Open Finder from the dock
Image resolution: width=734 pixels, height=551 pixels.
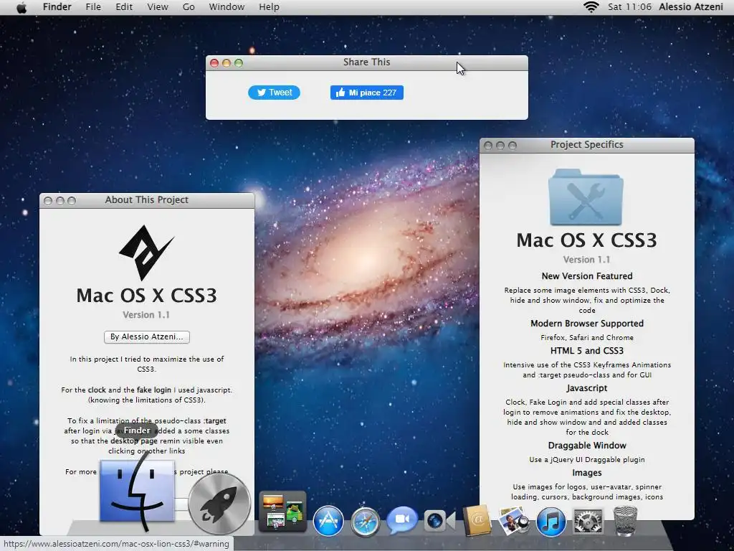137,491
